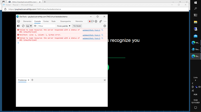
Task: Open the Desempenho tab
Action: pyautogui.click(x=66, y=21)
